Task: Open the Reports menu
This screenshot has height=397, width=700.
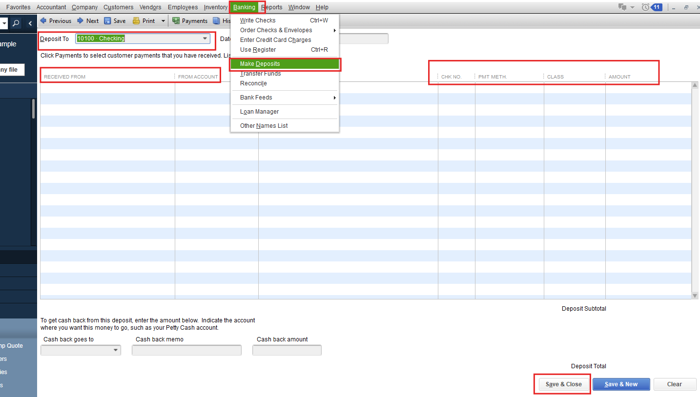Action: [272, 7]
